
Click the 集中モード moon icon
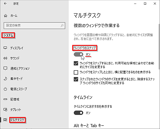pos(5,79)
